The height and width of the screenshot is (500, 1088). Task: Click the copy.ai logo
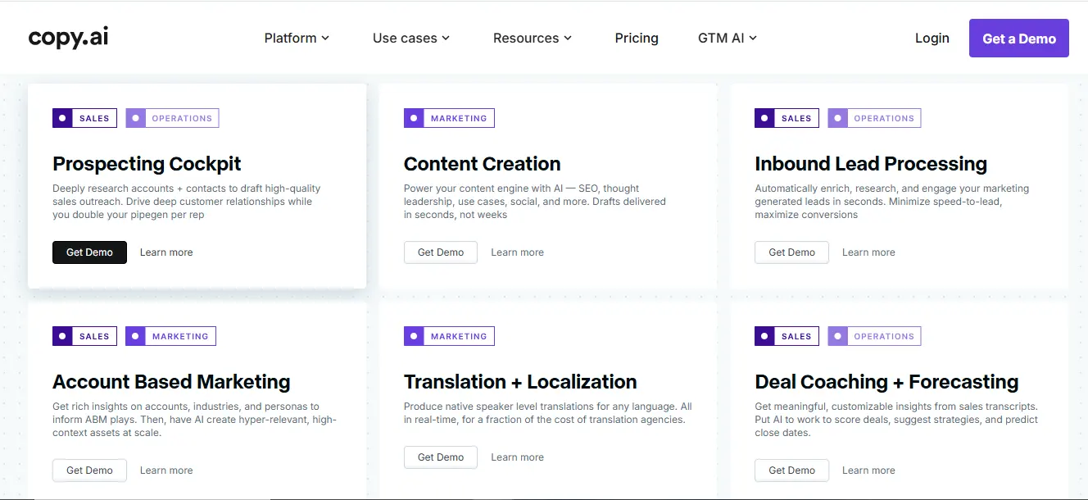68,37
